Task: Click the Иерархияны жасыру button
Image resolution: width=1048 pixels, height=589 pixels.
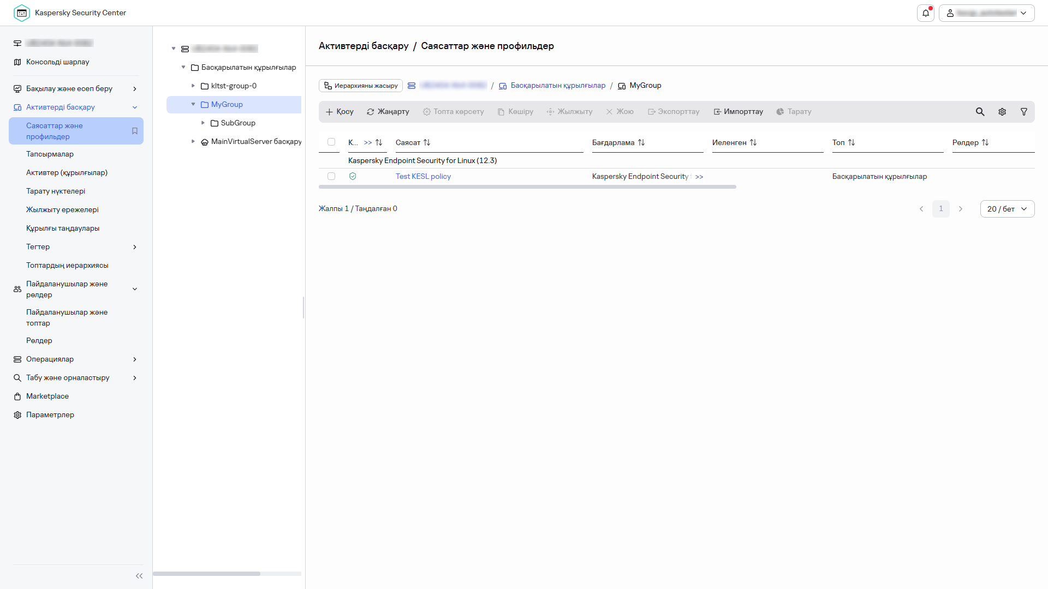Action: click(361, 86)
